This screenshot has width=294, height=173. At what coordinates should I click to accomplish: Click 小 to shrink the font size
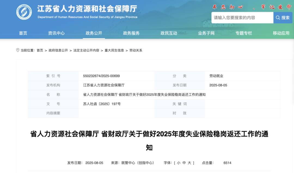point(179,163)
